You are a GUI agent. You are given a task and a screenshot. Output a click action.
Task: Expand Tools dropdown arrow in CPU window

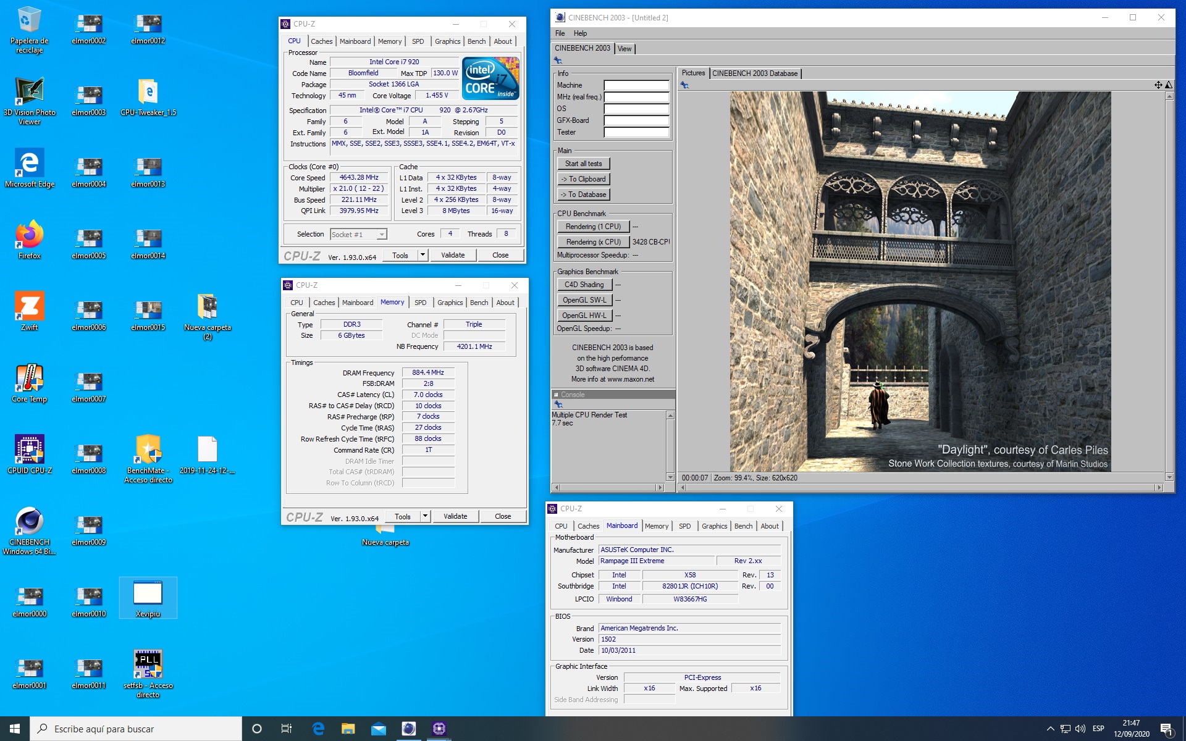[423, 255]
